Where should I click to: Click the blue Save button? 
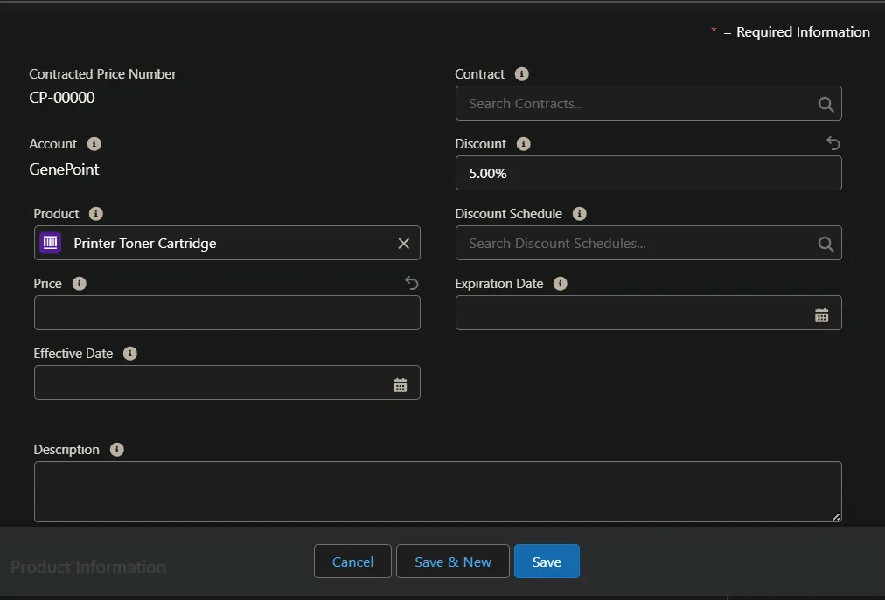coord(547,561)
